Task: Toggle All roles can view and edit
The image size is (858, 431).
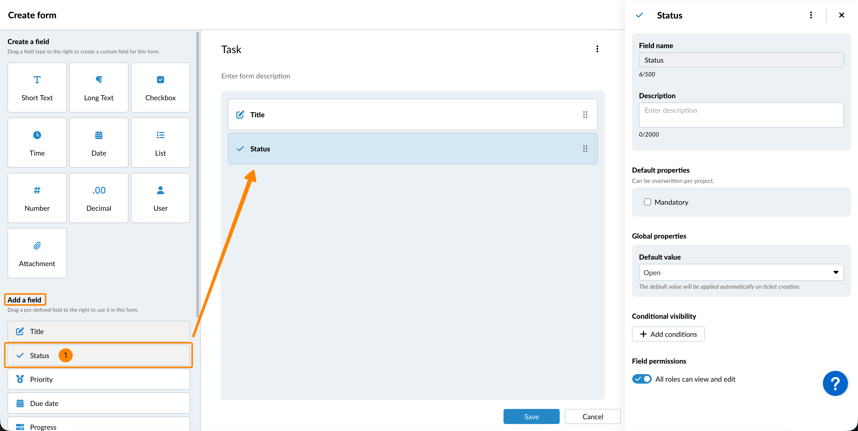Action: pos(641,379)
